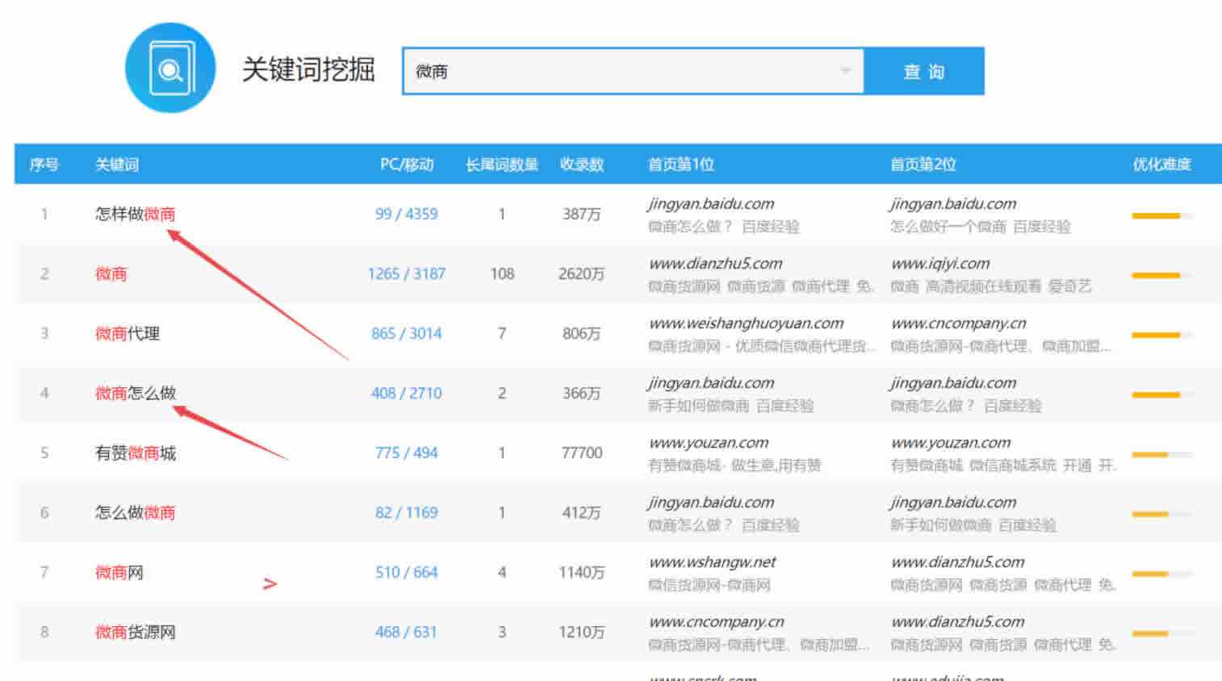This screenshot has height=681, width=1222.
Task: Click the keyword 微商货源网
Action: click(x=135, y=632)
